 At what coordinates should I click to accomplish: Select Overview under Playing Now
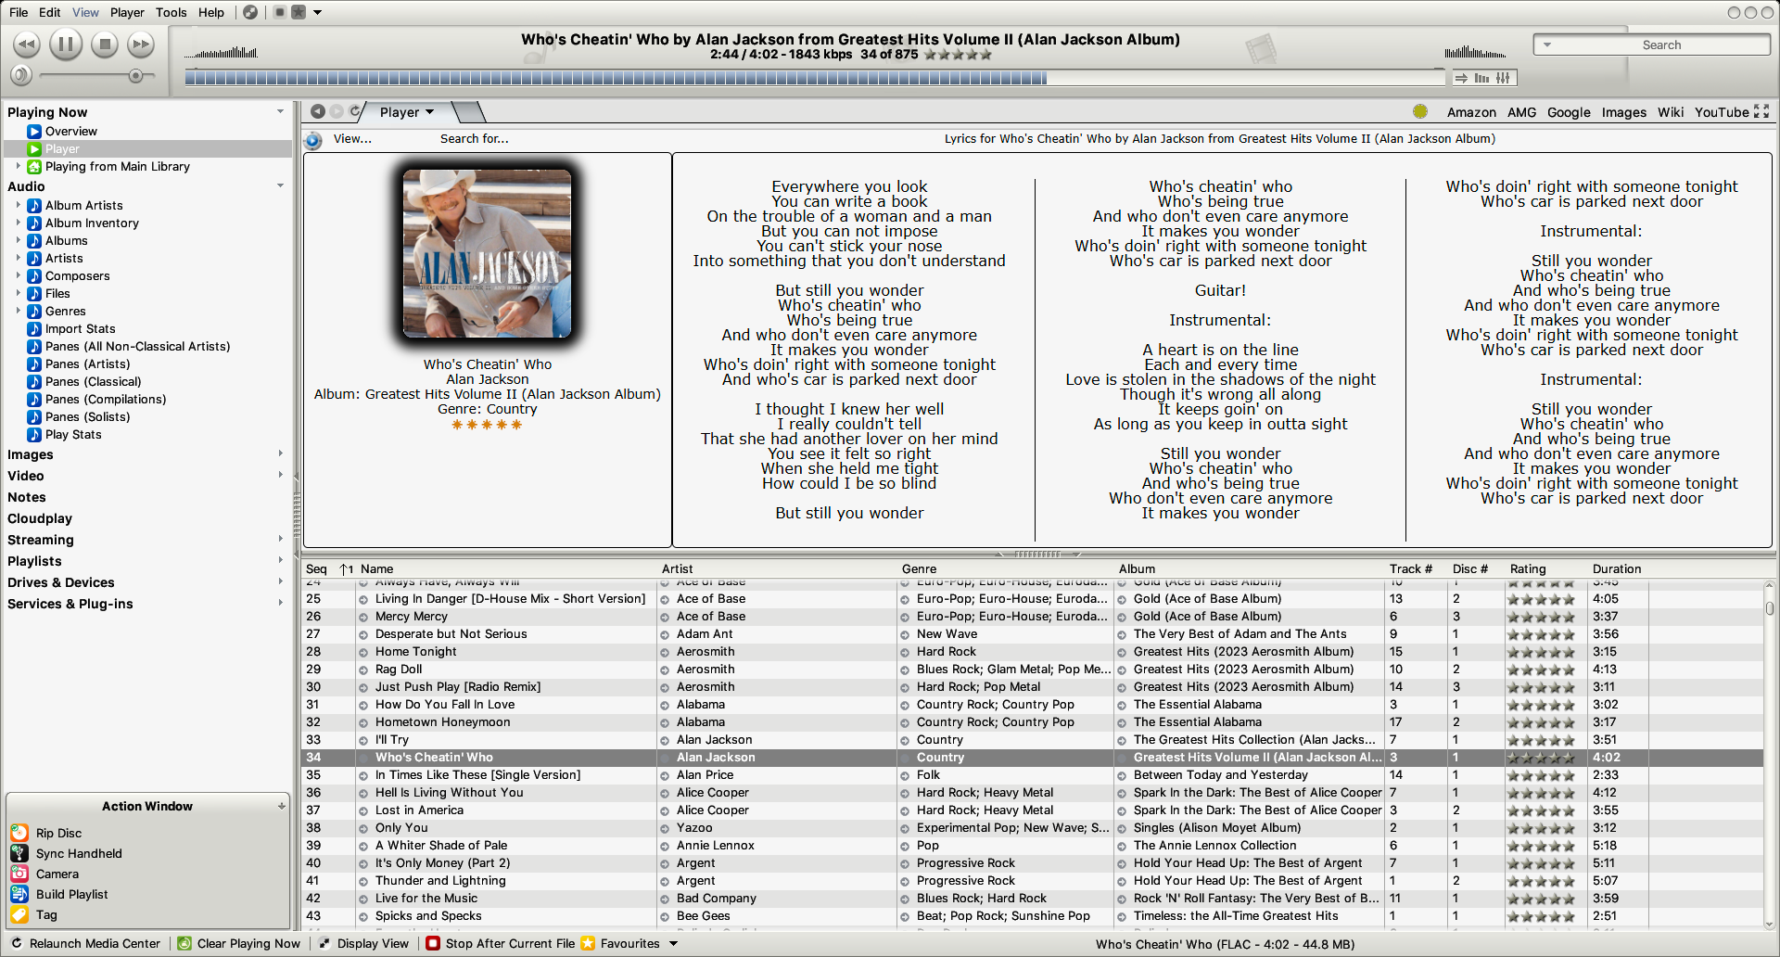coord(71,132)
